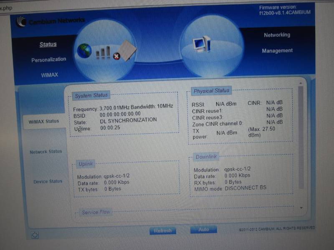Click the scrollbar down arrow

[301, 207]
